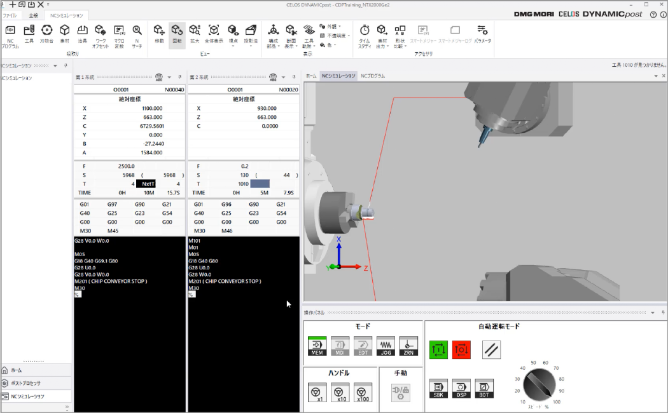Open the 第2系統 panel menu arrow
This screenshot has height=413, width=668.
point(283,78)
